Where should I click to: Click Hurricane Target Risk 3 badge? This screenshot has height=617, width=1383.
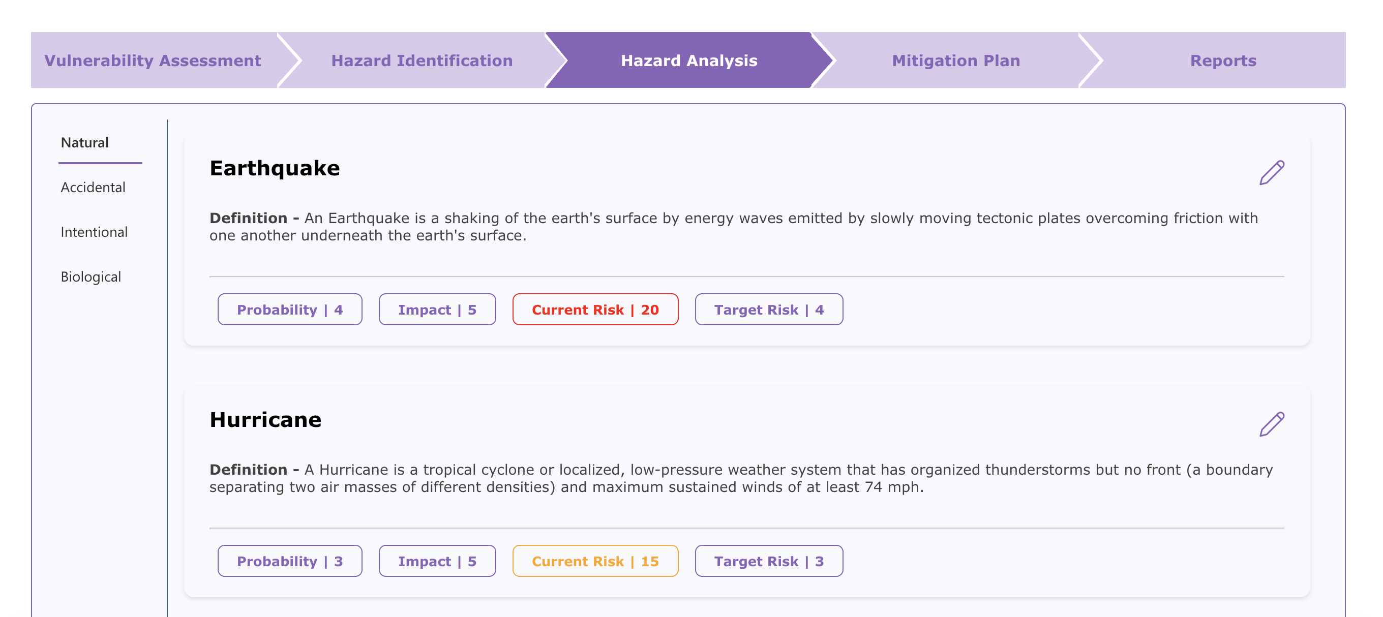pos(768,561)
